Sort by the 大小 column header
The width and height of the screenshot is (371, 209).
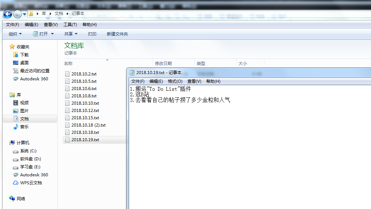242,63
